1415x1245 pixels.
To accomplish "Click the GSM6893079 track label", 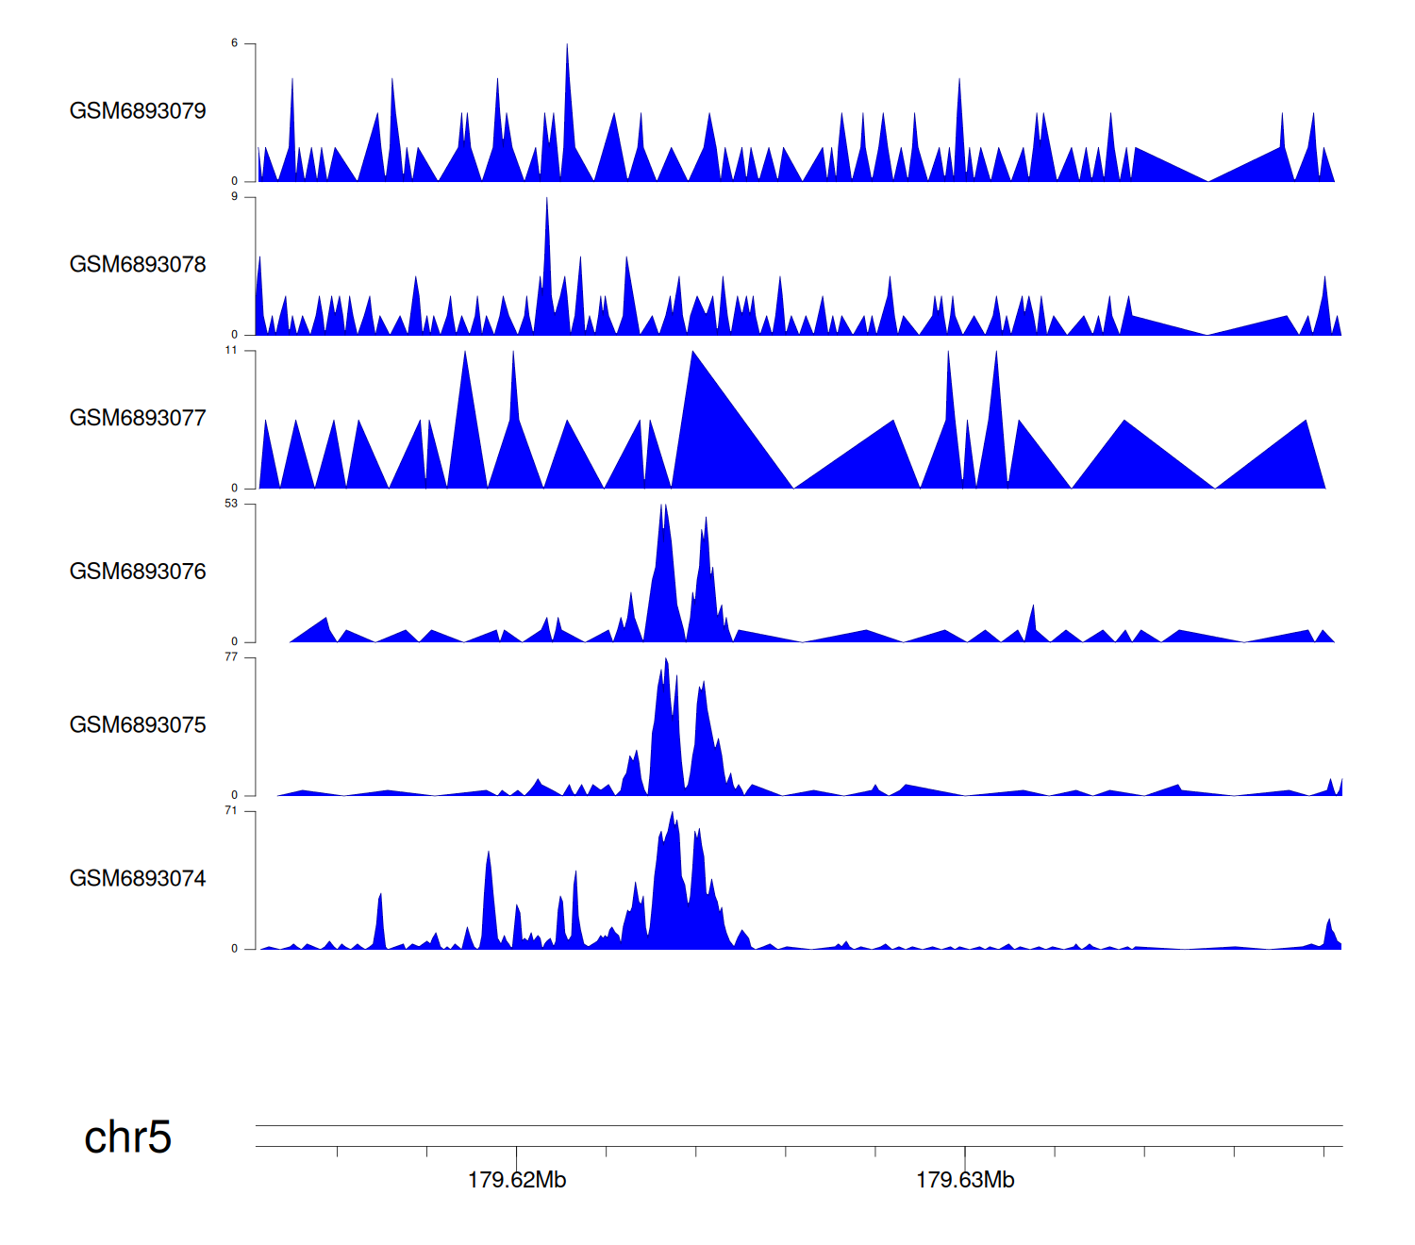I will click(x=138, y=111).
